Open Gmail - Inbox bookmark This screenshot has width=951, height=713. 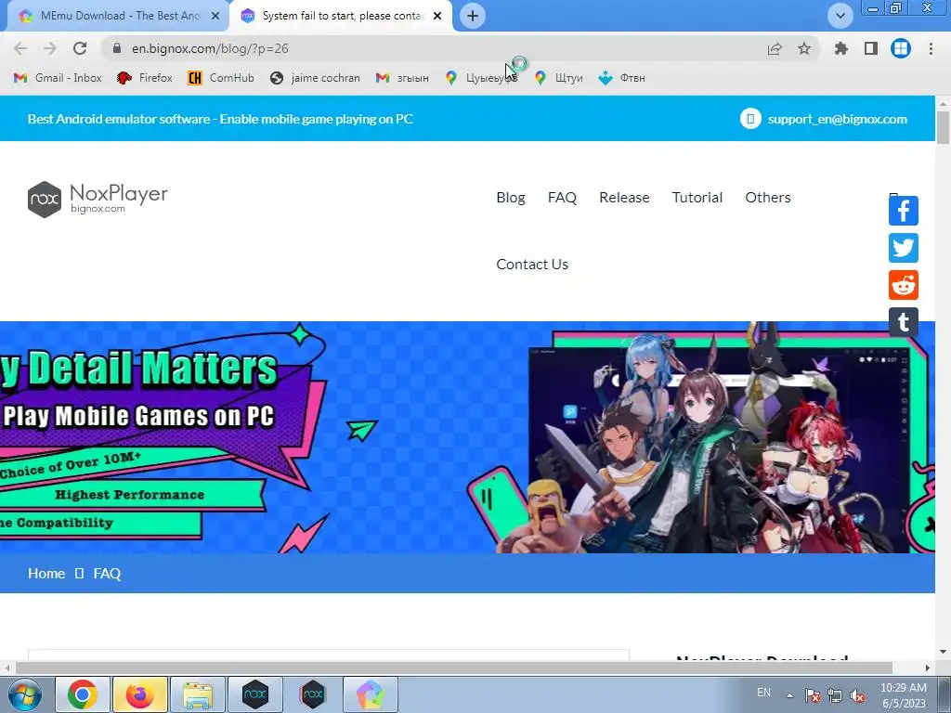tap(58, 78)
